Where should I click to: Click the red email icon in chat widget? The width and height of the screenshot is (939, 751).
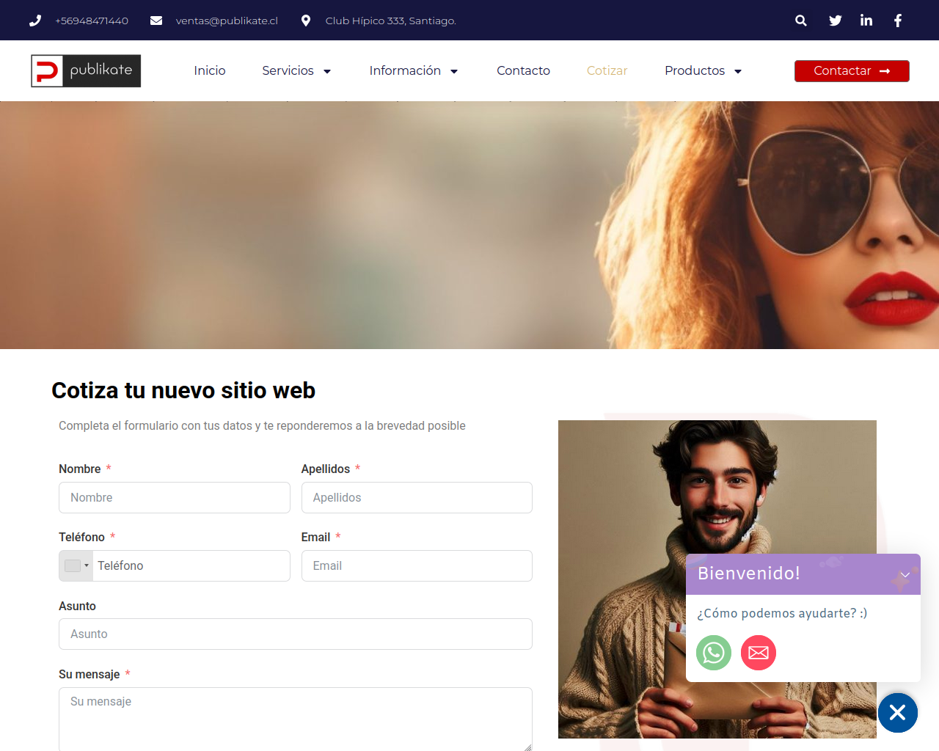759,653
